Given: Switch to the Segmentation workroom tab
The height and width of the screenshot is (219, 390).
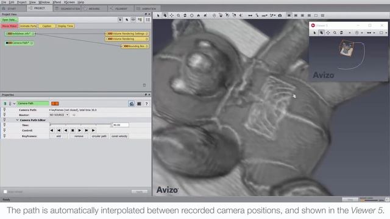Looking at the screenshot, I should coord(68,9).
